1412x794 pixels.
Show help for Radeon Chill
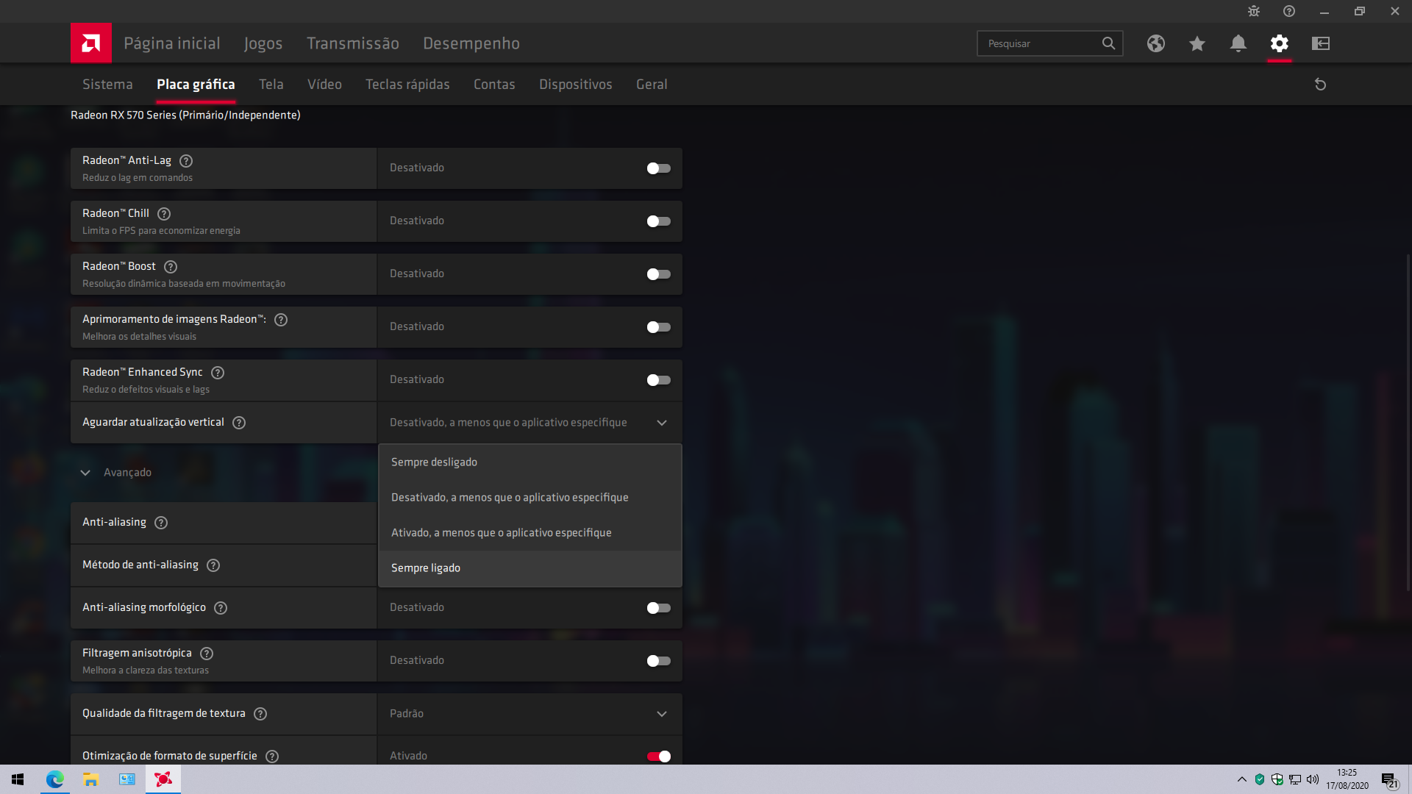point(164,214)
